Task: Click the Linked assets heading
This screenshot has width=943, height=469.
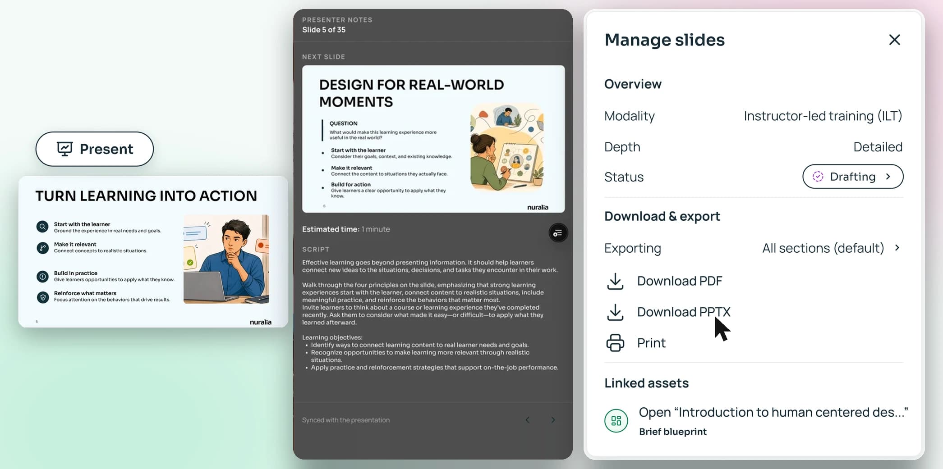Action: 646,383
